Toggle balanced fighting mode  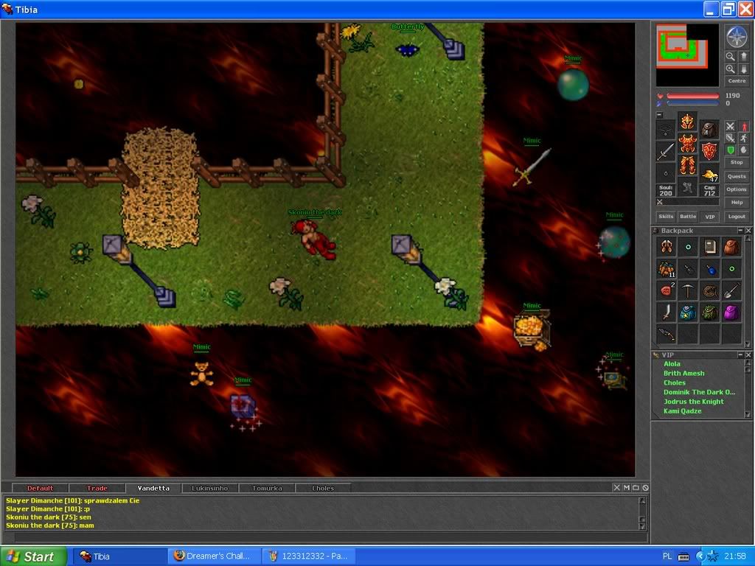point(731,138)
